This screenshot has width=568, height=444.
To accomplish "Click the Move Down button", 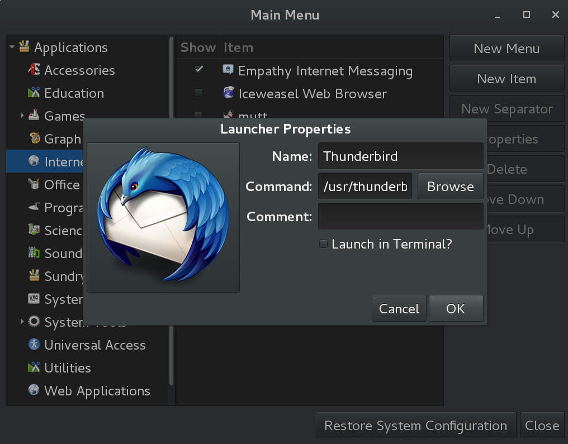I will click(526, 199).
